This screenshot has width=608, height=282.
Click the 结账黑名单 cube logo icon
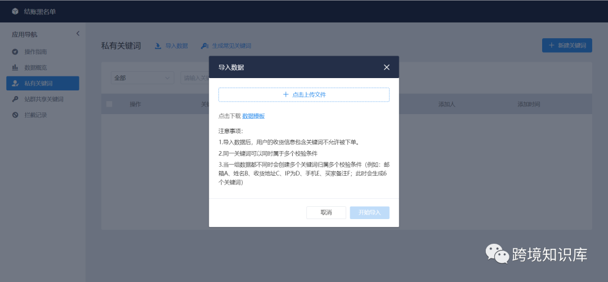click(x=15, y=12)
